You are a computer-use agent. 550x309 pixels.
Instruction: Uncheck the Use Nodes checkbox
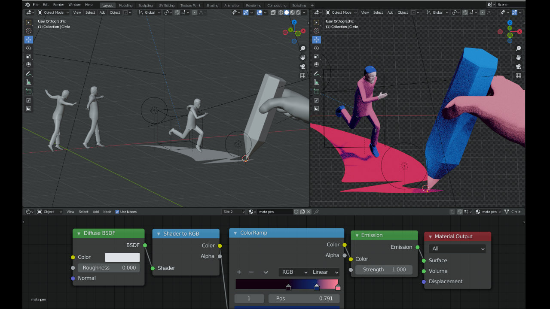[117, 212]
